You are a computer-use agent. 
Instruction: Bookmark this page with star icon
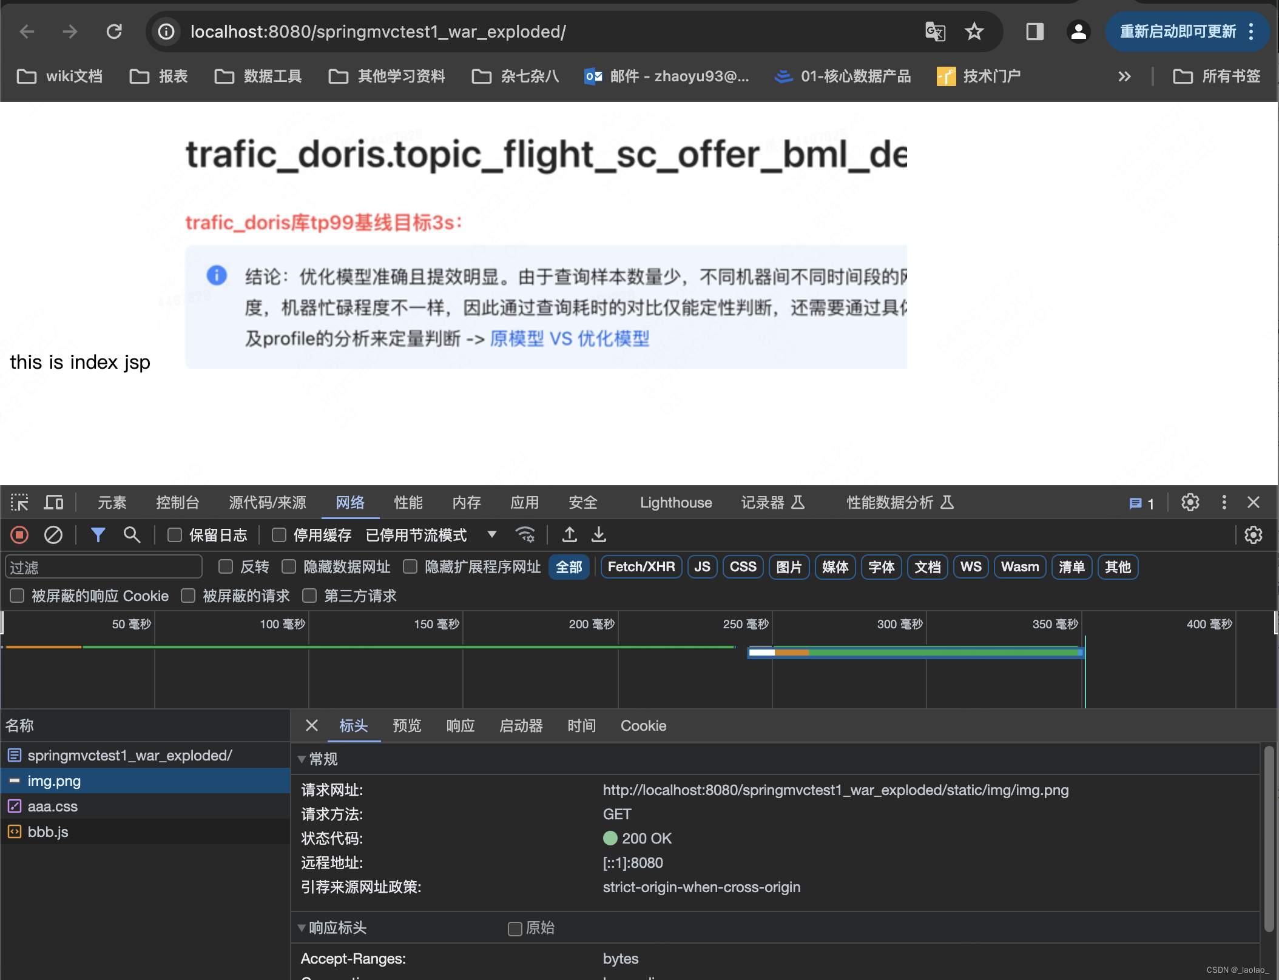(974, 32)
